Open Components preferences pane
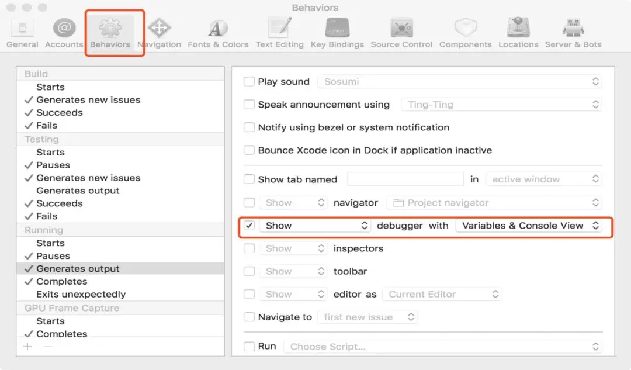The image size is (631, 370). 465,33
